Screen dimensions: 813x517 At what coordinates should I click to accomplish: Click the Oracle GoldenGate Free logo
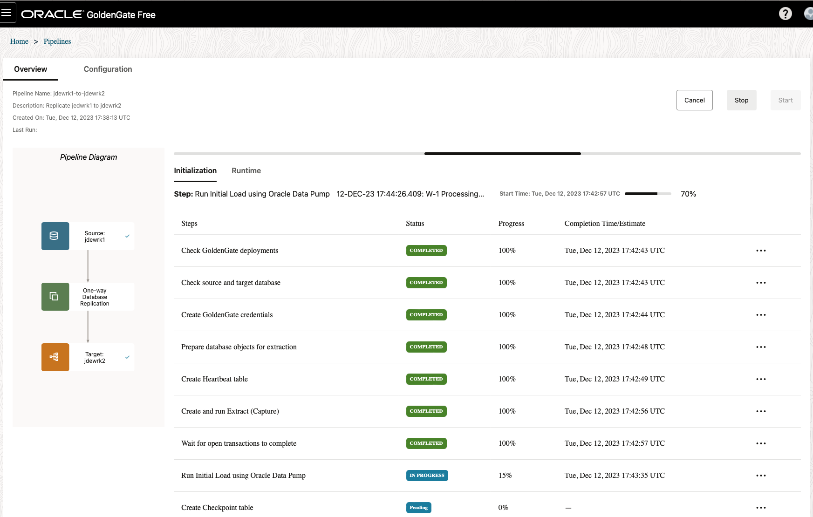89,14
